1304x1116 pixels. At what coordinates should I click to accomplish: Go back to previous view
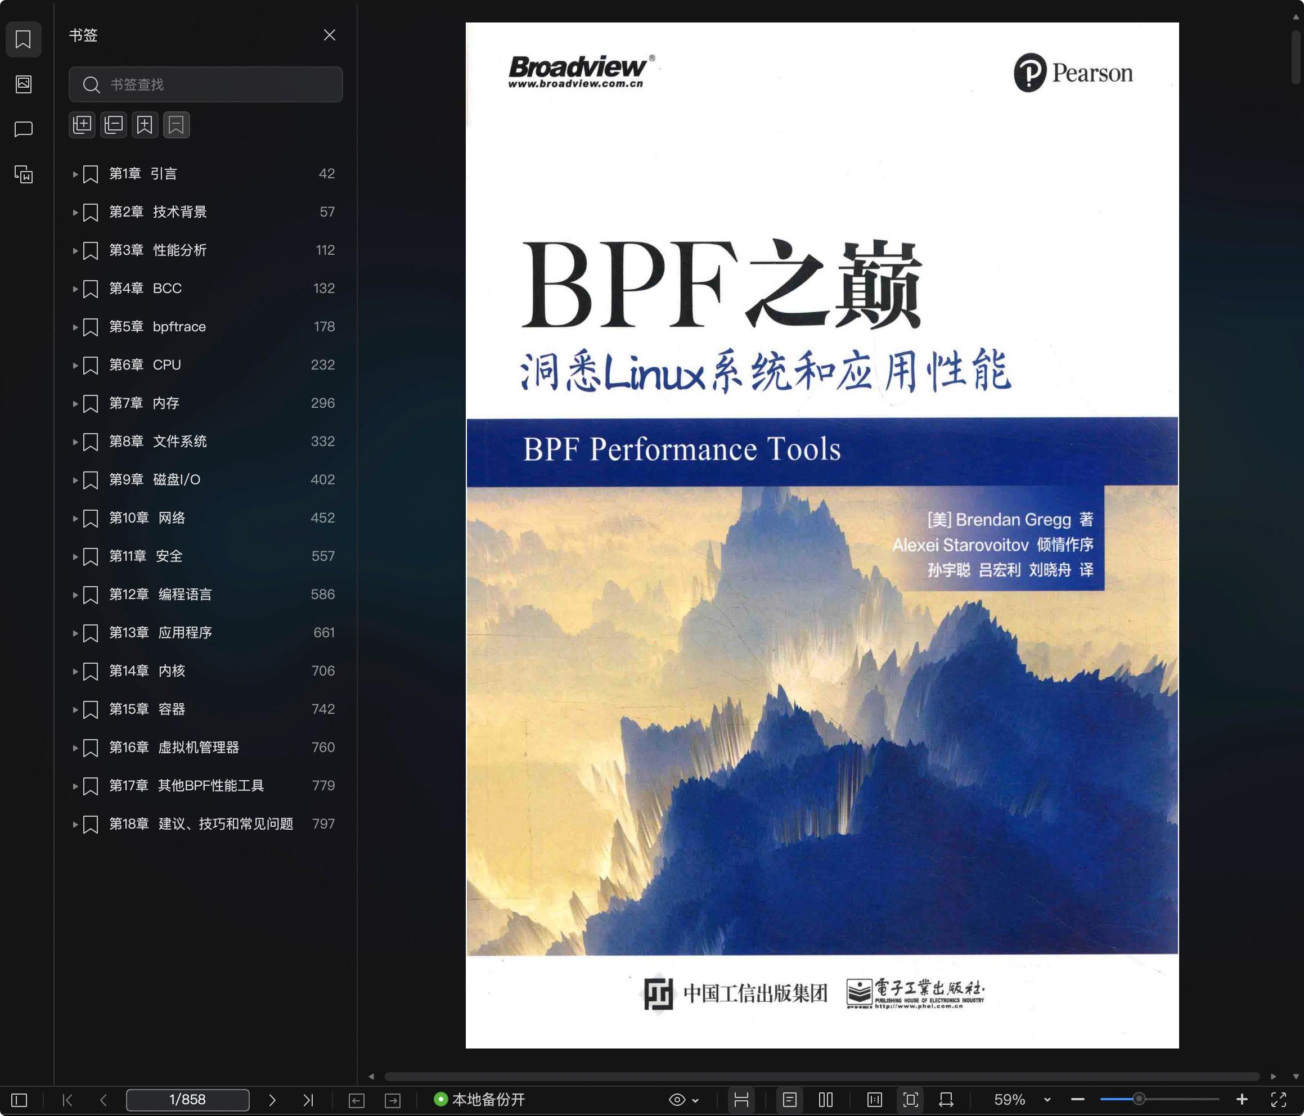pos(356,1100)
